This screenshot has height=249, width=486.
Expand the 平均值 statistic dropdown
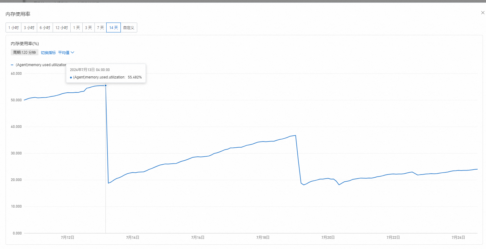[x=66, y=53]
